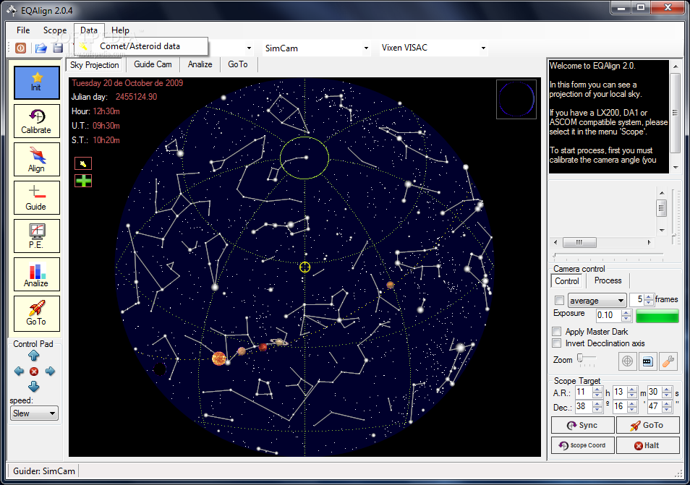The height and width of the screenshot is (485, 690).
Task: Move scope down with Control Pad arrow
Action: (34, 387)
